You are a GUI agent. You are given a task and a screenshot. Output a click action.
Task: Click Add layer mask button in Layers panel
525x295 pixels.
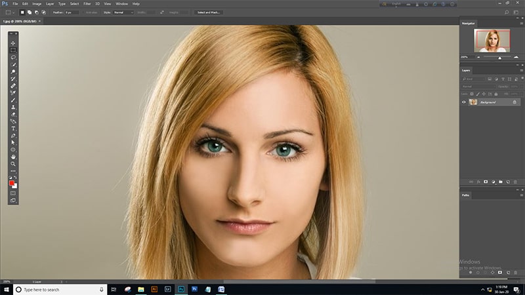[x=486, y=182]
